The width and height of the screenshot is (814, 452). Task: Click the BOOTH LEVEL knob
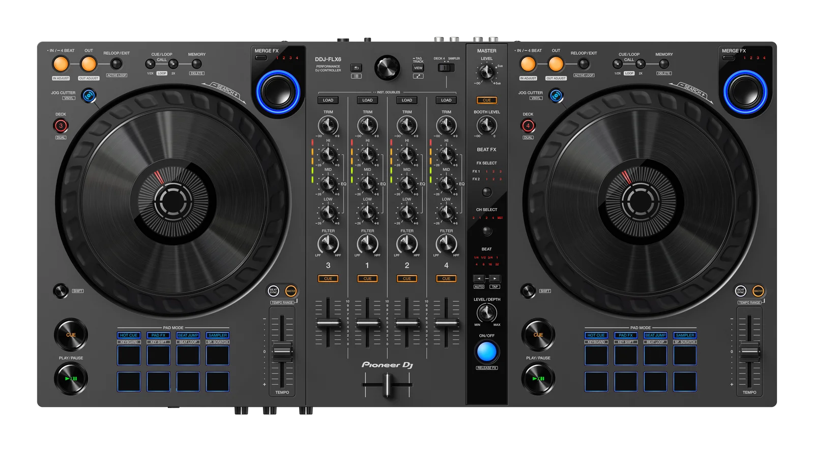(486, 125)
